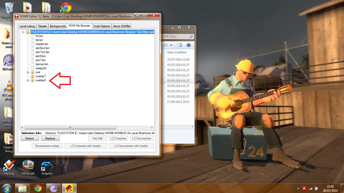This screenshot has height=193, width=344.
Task: Open the Tools/Options tab
Action: coord(102,26)
